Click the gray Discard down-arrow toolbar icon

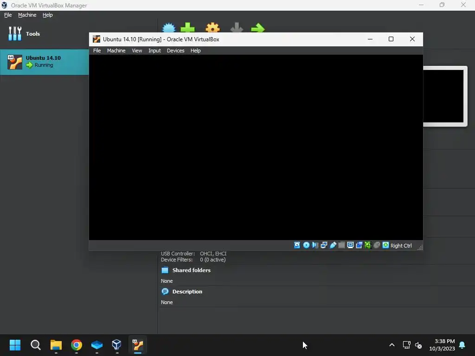[237, 27]
